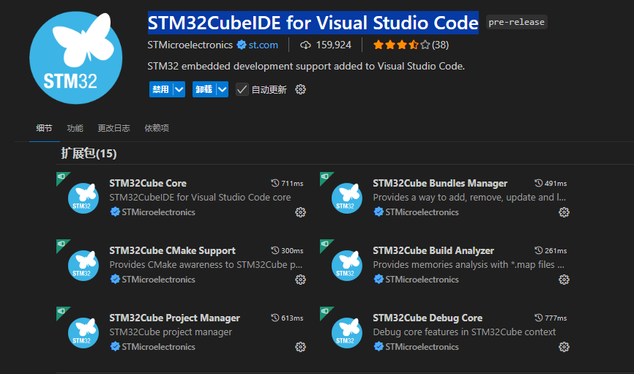Click STMicroelectronics publisher name in header

190,45
